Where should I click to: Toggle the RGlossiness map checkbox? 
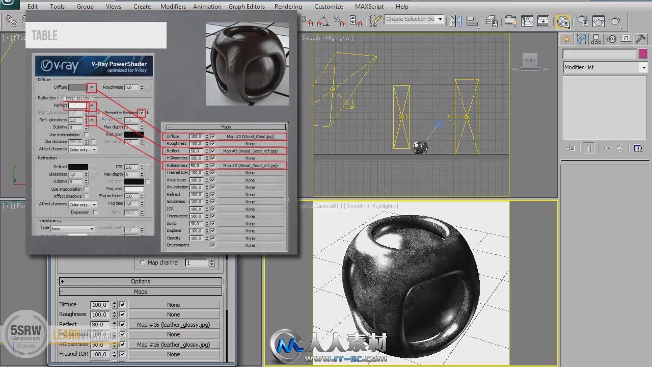click(122, 345)
